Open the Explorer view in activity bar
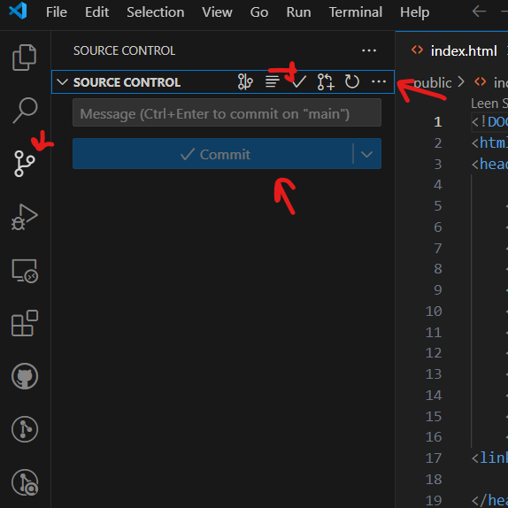This screenshot has height=508, width=508. (24, 58)
